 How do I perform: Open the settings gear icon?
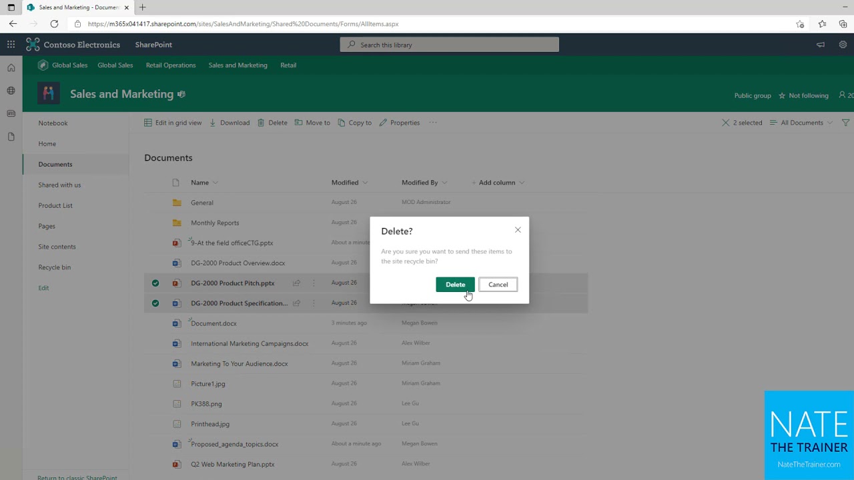[x=843, y=45]
